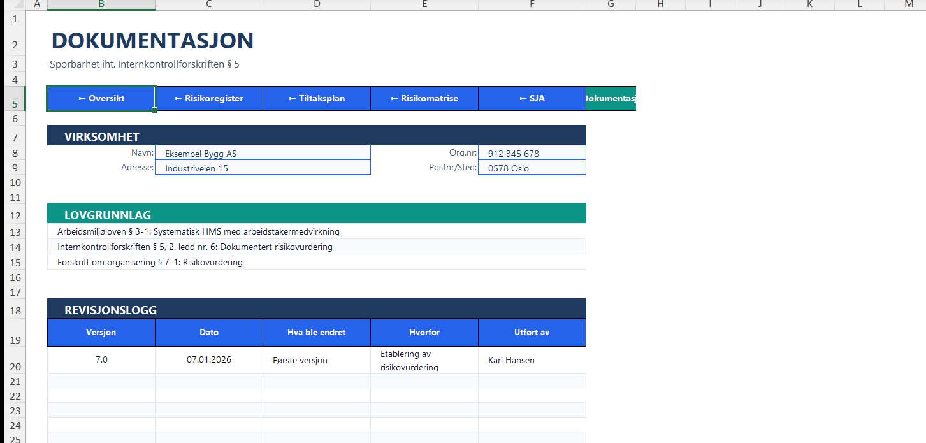Select the date cell 07.01.2026
The height and width of the screenshot is (443, 926).
pyautogui.click(x=209, y=359)
